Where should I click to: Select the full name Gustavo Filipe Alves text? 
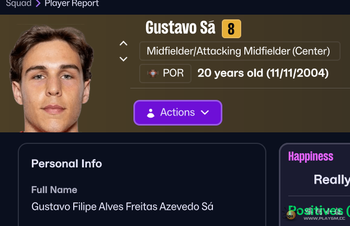[x=122, y=207]
